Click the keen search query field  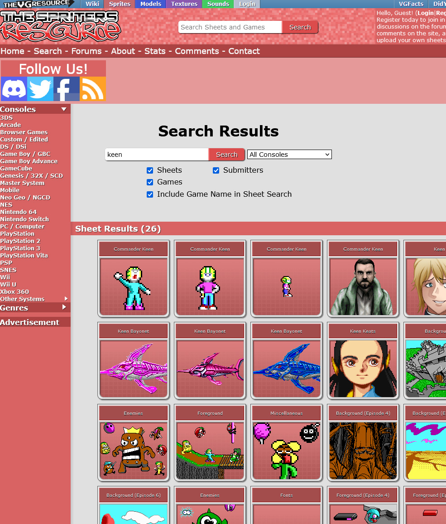point(157,155)
